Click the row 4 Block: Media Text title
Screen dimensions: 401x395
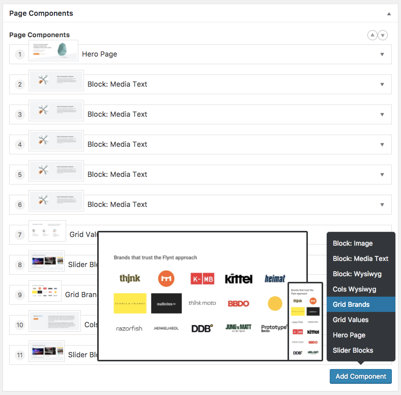click(x=117, y=144)
